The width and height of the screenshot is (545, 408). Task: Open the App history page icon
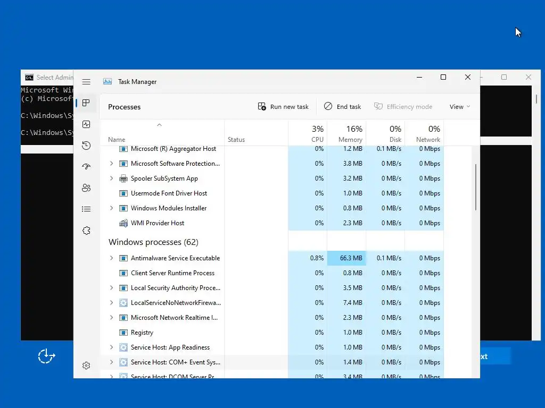(x=86, y=146)
